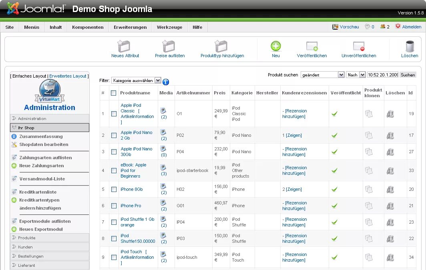This screenshot has width=426, height=270.
Task: Open the Komponenten menu
Action: coord(88,27)
